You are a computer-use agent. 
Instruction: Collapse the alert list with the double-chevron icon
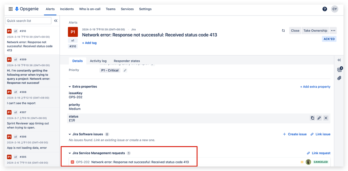click(56, 21)
